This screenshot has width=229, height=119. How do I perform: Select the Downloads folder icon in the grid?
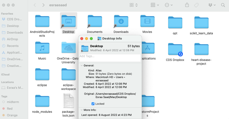(x=121, y=21)
